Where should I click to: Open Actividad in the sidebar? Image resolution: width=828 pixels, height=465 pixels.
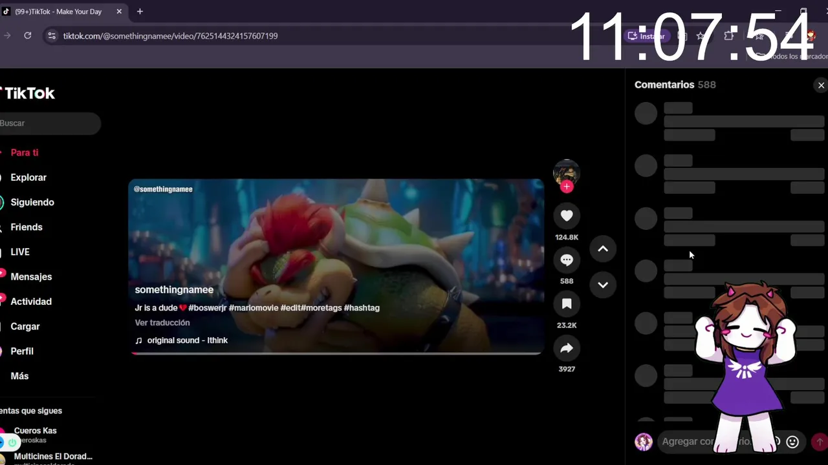31,302
